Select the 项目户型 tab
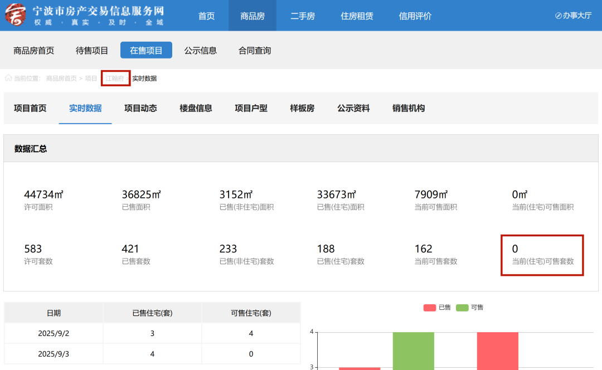Screen dimensions: 602x370 pos(251,108)
